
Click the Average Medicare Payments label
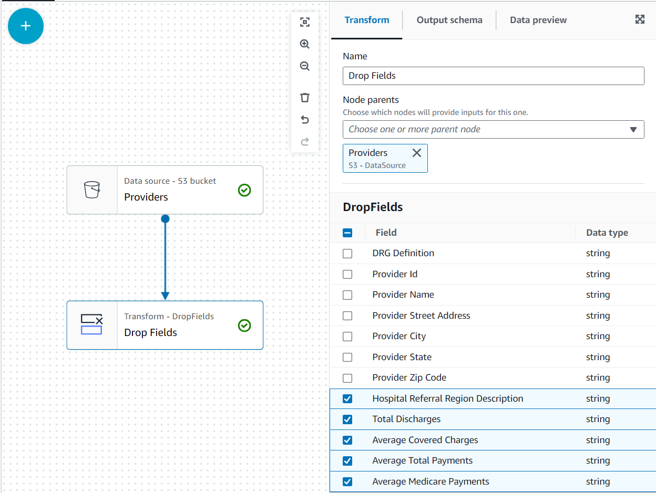click(x=430, y=481)
